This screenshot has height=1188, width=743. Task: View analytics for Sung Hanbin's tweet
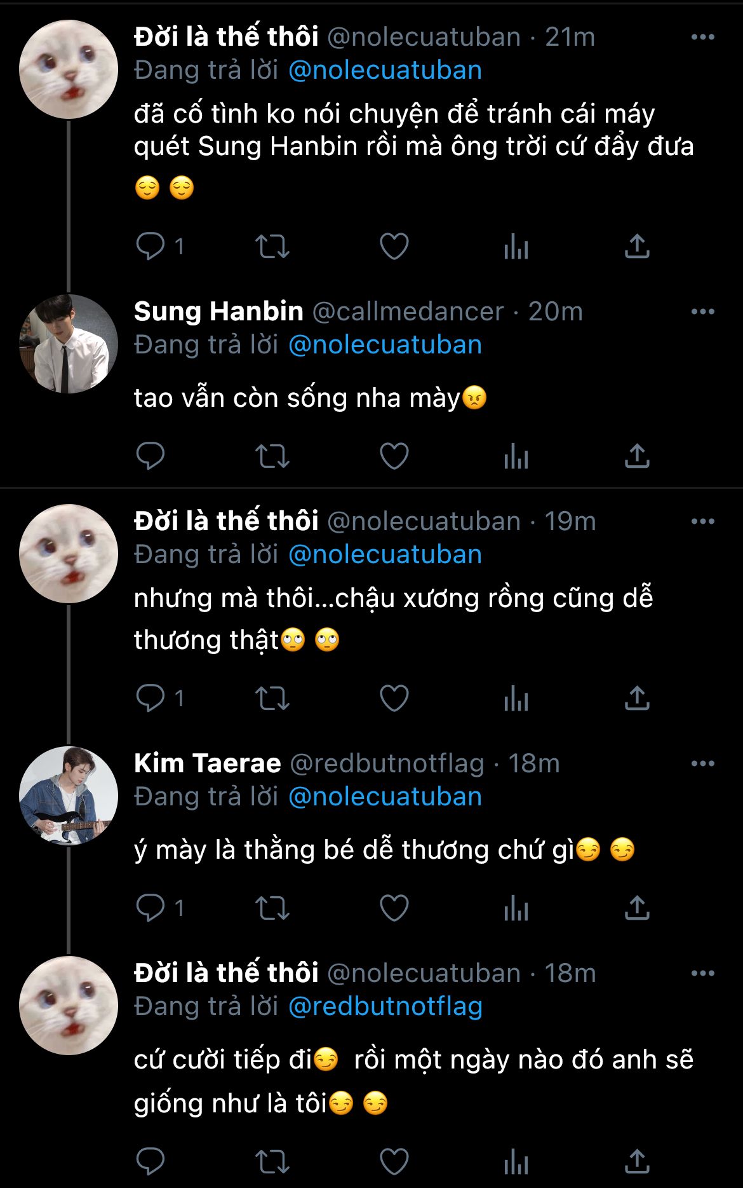pos(516,456)
